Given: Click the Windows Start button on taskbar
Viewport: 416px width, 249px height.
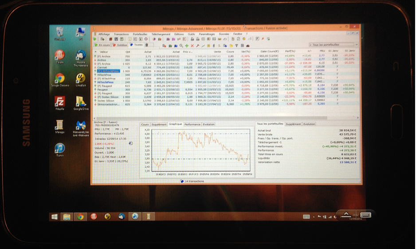Looking at the screenshot, I should (x=55, y=217).
